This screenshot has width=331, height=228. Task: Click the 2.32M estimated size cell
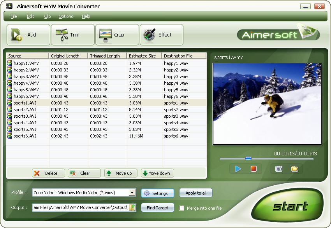click(135, 70)
